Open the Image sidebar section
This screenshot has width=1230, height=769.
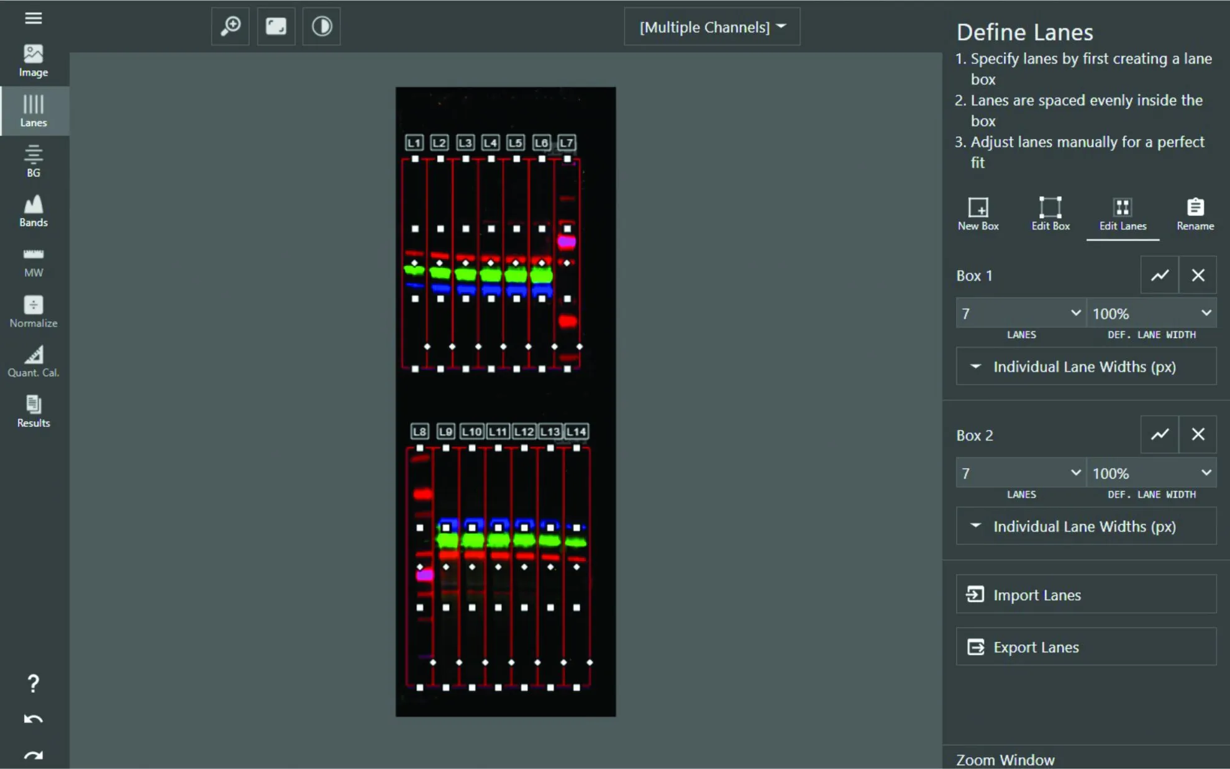point(34,61)
